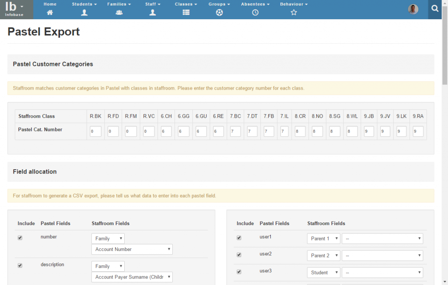This screenshot has width=448, height=285.
Task: Click the 6.CH category number field
Action: (166, 132)
